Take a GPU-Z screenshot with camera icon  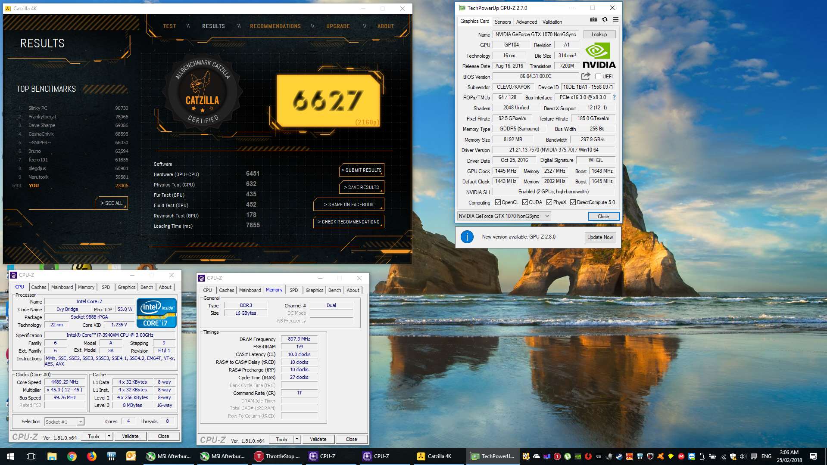pyautogui.click(x=593, y=20)
